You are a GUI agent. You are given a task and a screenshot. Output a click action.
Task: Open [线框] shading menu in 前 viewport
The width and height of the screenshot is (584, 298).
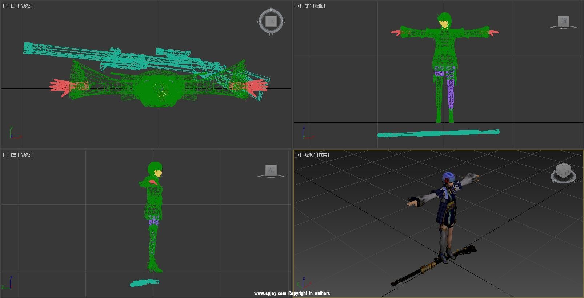319,6
